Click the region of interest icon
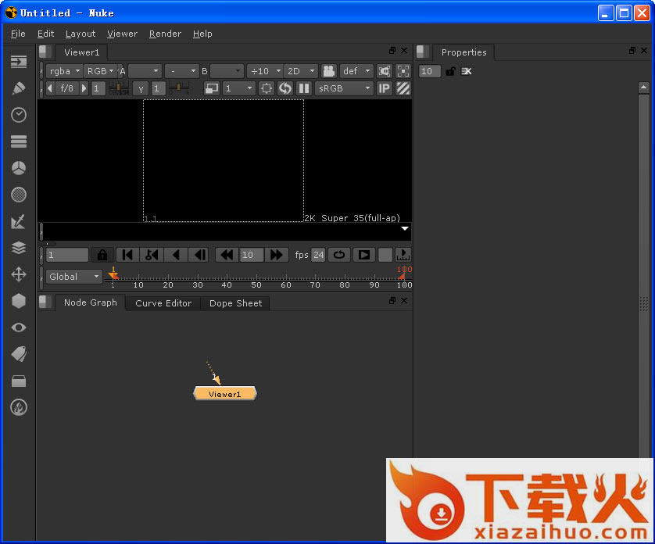655x544 pixels. [x=266, y=88]
